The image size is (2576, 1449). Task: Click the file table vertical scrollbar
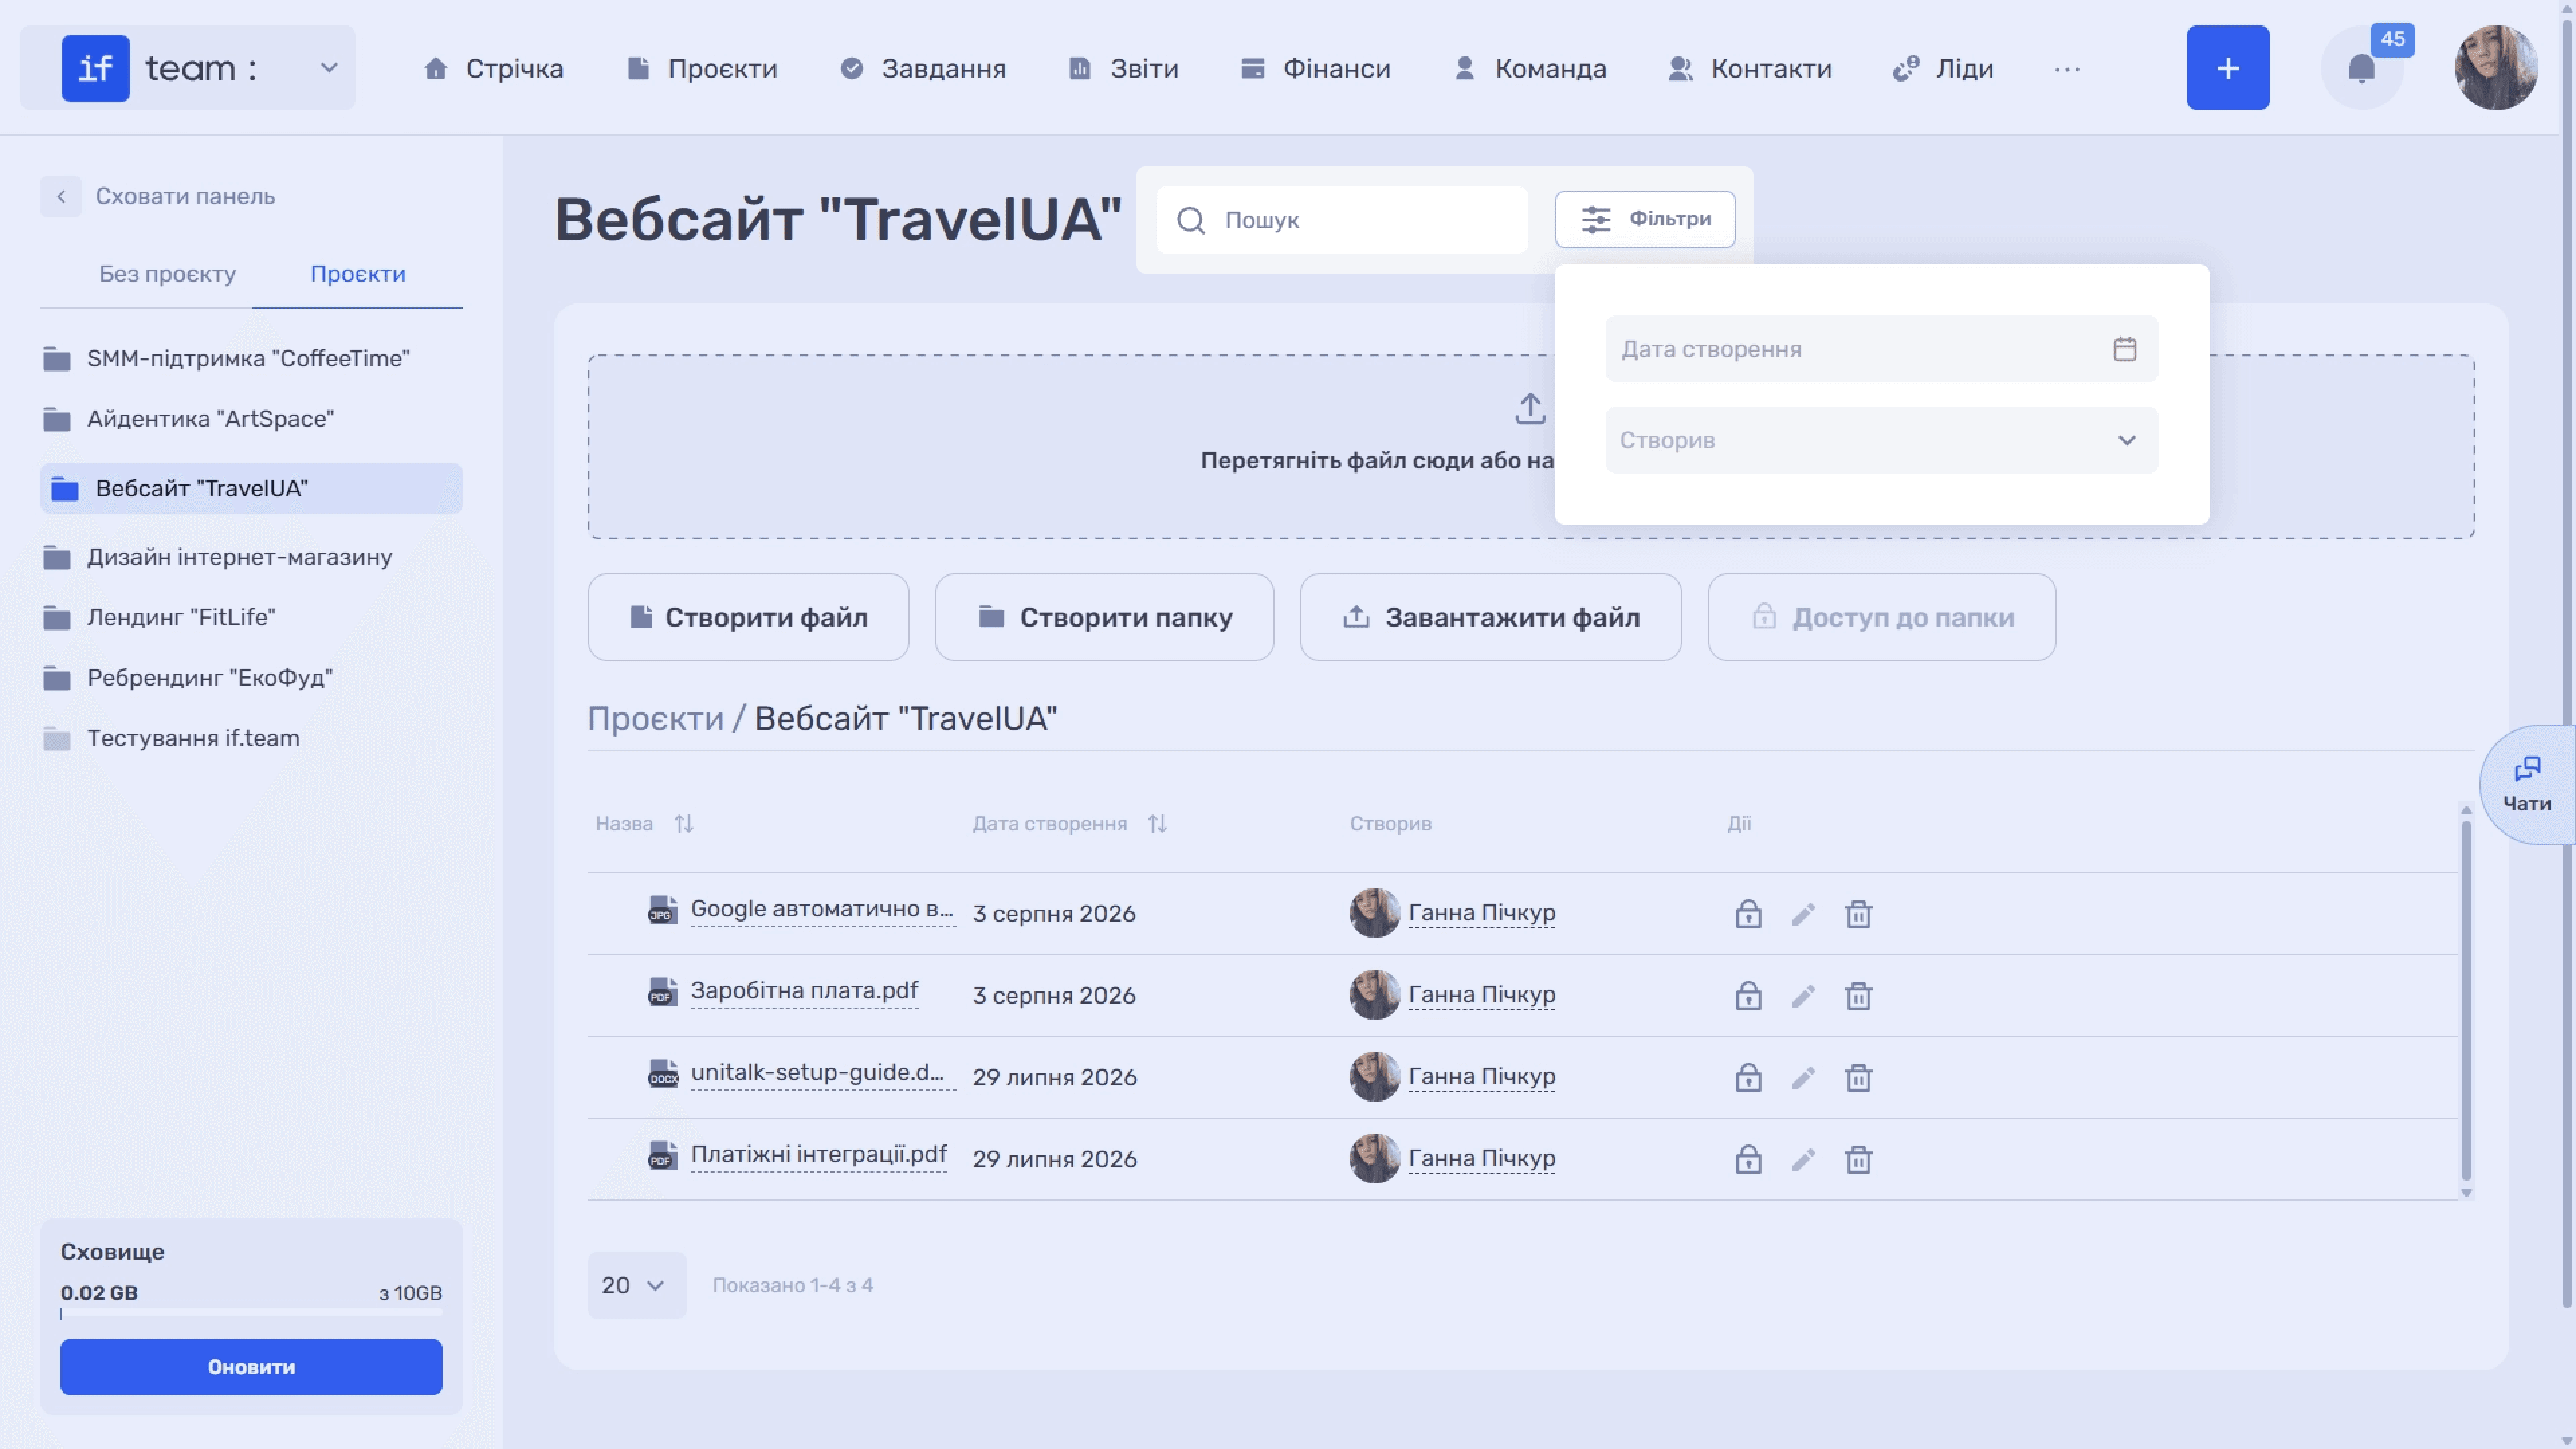[x=2465, y=1000]
